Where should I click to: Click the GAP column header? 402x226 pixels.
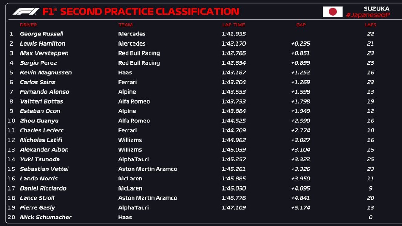point(301,25)
